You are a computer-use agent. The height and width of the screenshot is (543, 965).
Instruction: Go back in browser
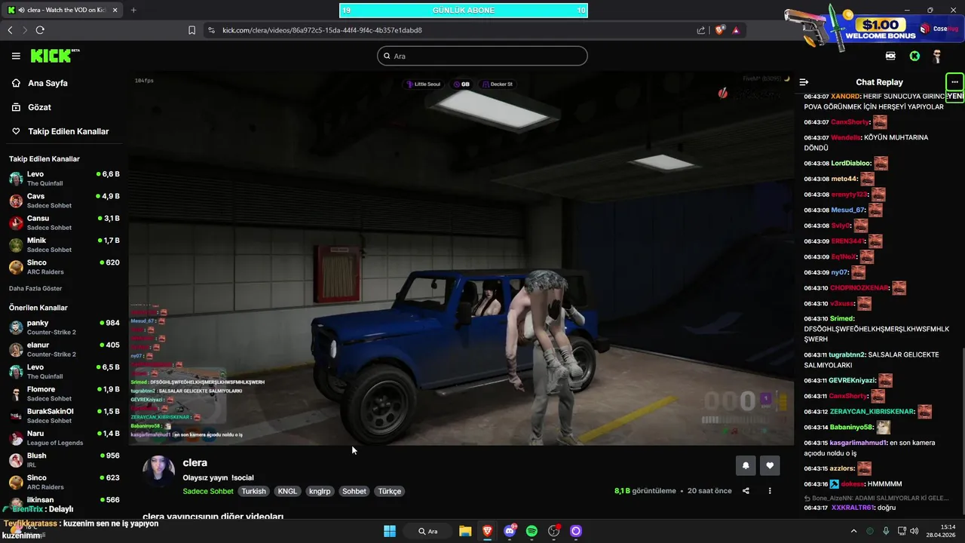click(x=10, y=30)
